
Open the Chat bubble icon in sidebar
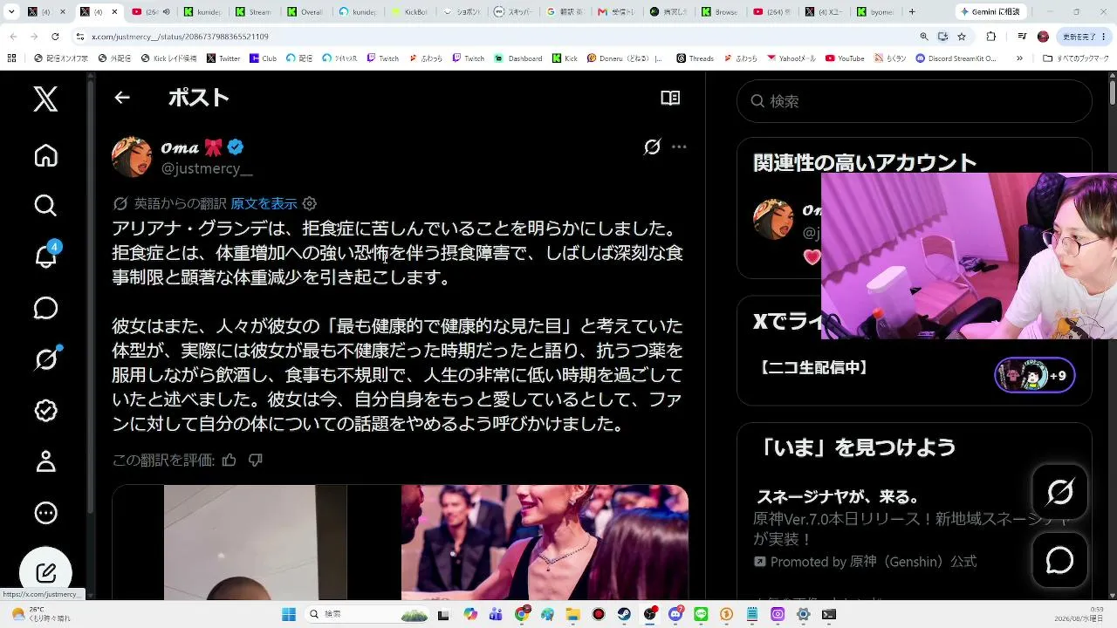pyautogui.click(x=45, y=308)
